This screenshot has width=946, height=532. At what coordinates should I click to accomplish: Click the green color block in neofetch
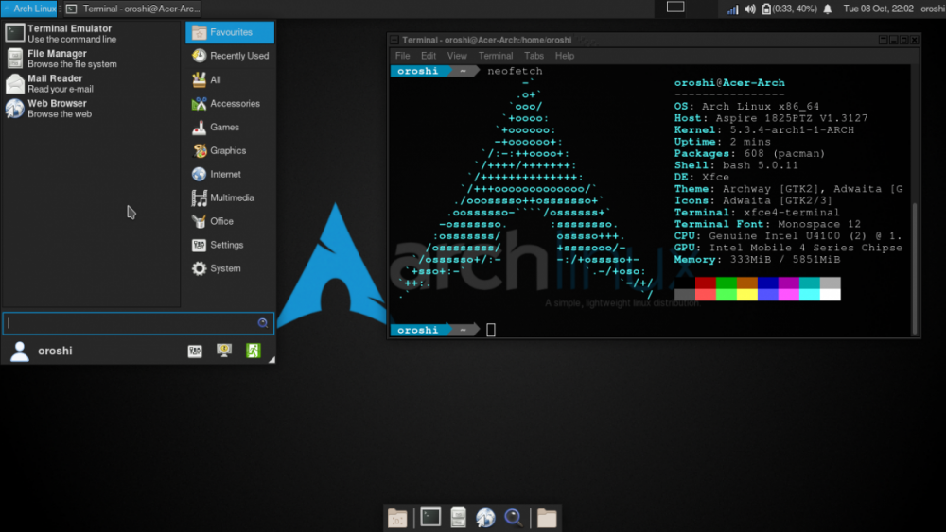[x=726, y=283]
